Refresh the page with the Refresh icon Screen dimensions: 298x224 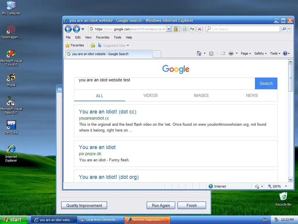(x=192, y=29)
